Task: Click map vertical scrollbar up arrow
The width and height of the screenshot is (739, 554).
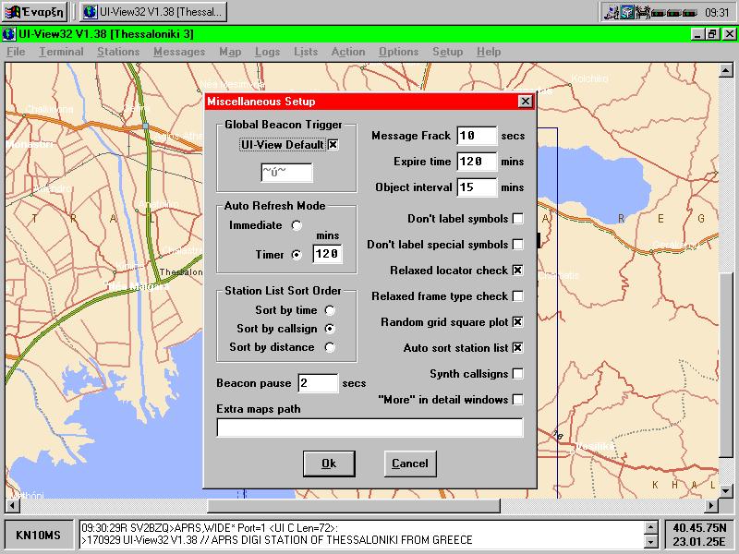Action: click(x=725, y=70)
